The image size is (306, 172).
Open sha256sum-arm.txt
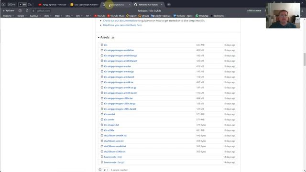pos(114,141)
